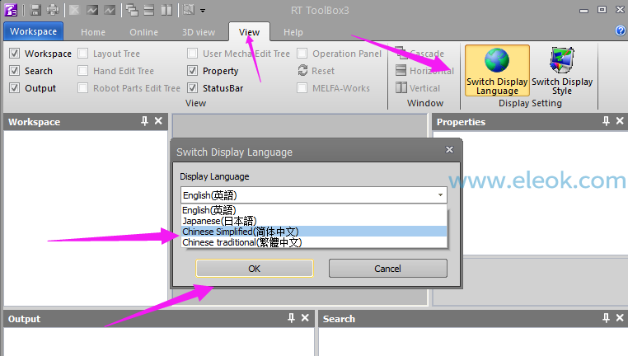This screenshot has height=356, width=628.
Task: Click the quick toolbar graph icon beside the X icon
Action: point(92,10)
